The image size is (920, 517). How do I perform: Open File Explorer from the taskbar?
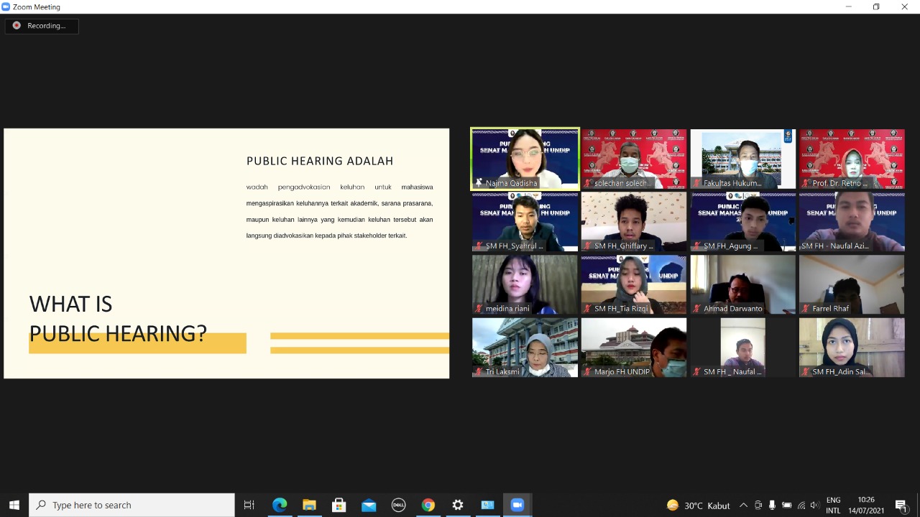point(309,505)
